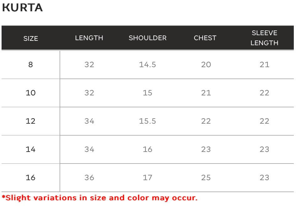Viewport: 301px width, 210px height.
Task: Click the SHOULDER column header
Action: [147, 38]
